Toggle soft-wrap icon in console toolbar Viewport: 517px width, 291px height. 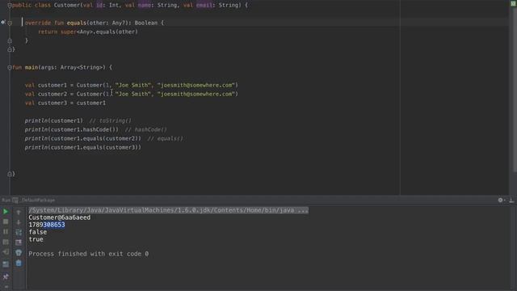19,233
